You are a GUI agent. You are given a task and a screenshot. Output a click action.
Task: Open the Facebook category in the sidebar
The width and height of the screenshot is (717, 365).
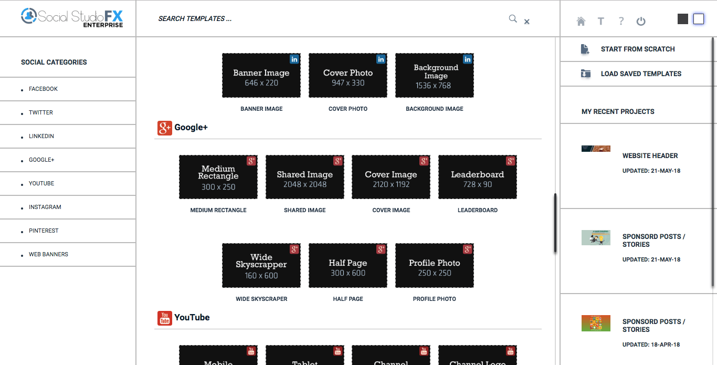point(68,89)
